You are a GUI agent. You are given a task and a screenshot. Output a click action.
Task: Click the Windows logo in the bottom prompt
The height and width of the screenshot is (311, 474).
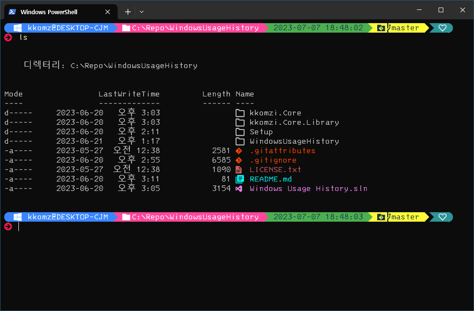(x=18, y=217)
